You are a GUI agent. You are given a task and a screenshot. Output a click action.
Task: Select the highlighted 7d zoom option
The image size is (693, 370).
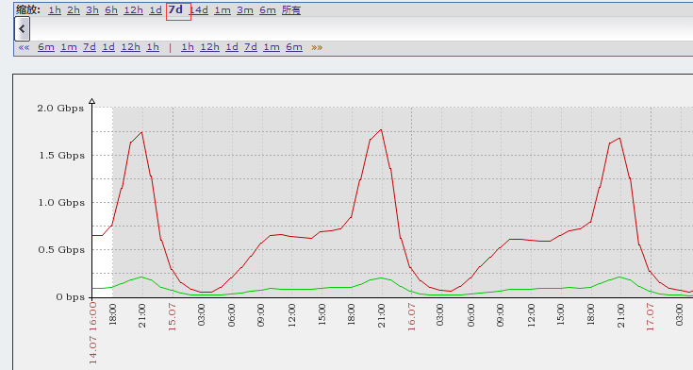point(176,10)
